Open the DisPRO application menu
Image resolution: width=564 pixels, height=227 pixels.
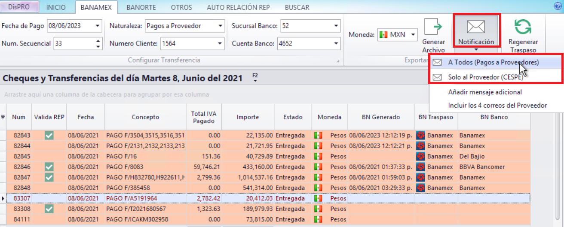click(19, 7)
